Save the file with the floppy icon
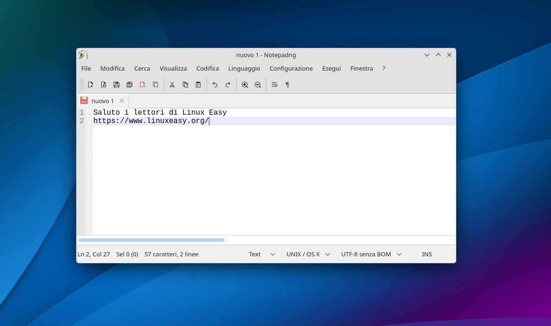This screenshot has width=551, height=326. point(117,85)
